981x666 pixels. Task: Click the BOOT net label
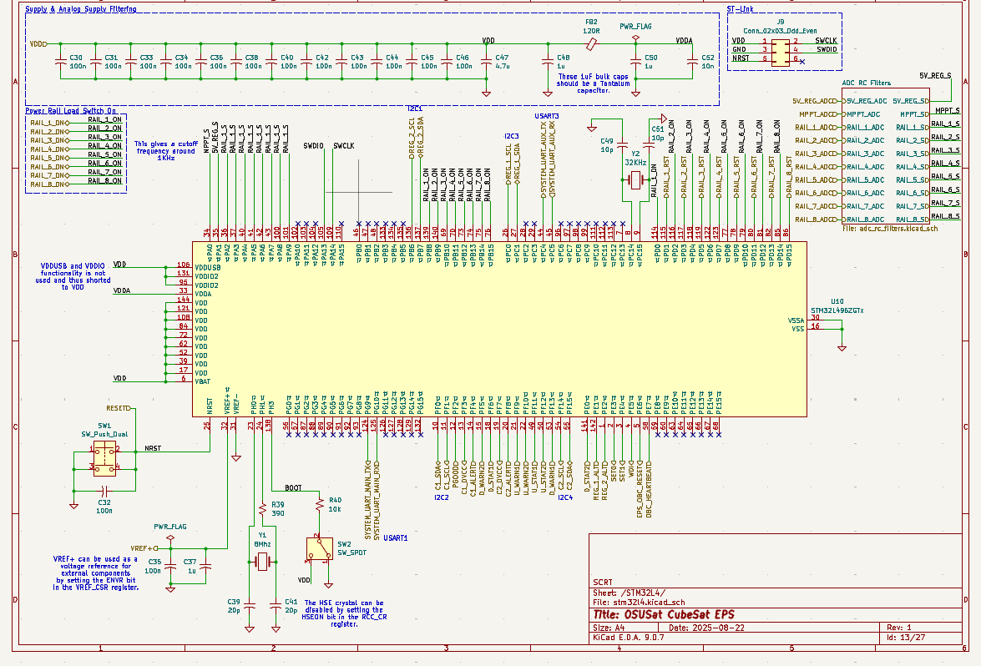coord(293,487)
